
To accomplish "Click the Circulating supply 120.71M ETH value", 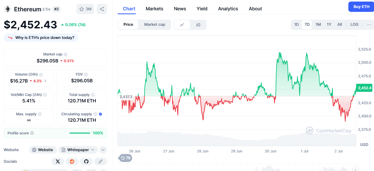I will tap(82, 120).
